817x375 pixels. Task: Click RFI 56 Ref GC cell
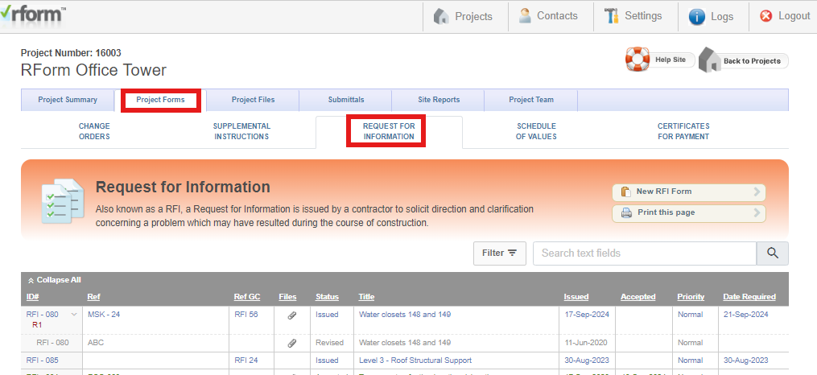[x=246, y=315]
